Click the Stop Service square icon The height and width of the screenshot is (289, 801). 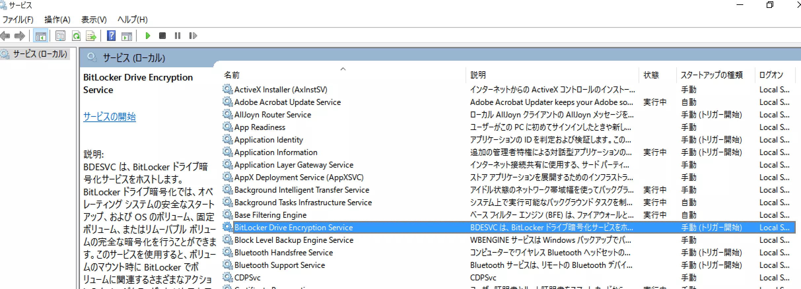(x=162, y=36)
